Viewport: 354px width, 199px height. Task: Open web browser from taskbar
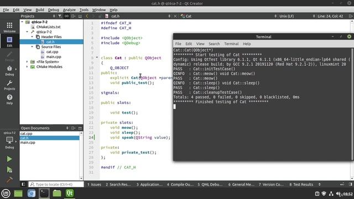coord(32,193)
